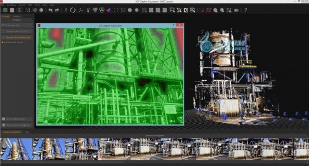The height and width of the screenshot is (166, 309).
Task: Expand the Cameras (21) section
Action: tap(17, 25)
